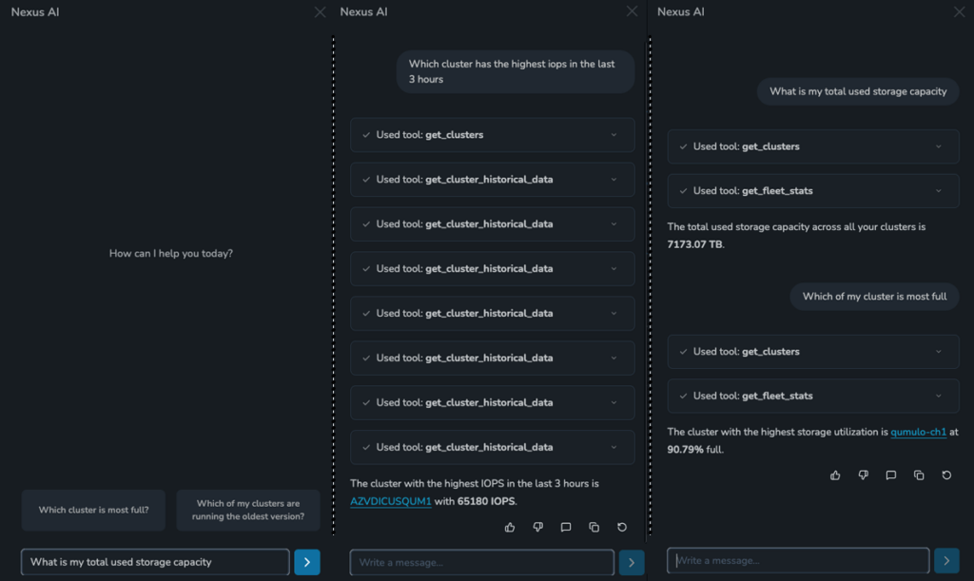
Task: Copy the AZVDICUSQUM1 IOPS response
Action: 594,527
